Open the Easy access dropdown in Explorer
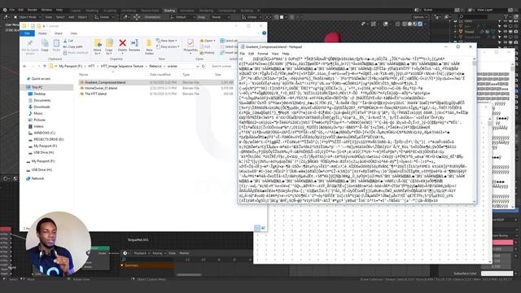Image resolution: width=521 pixels, height=293 pixels. 167,46
